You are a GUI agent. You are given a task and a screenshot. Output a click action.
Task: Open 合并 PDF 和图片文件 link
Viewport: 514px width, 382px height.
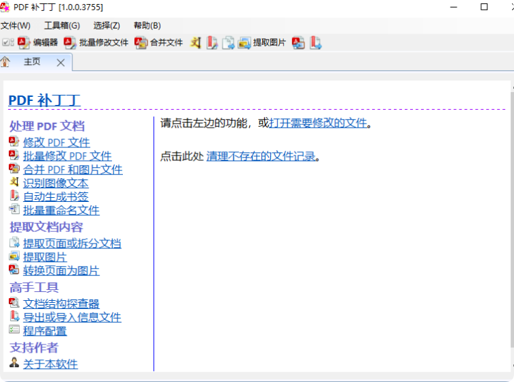pyautogui.click(x=73, y=169)
